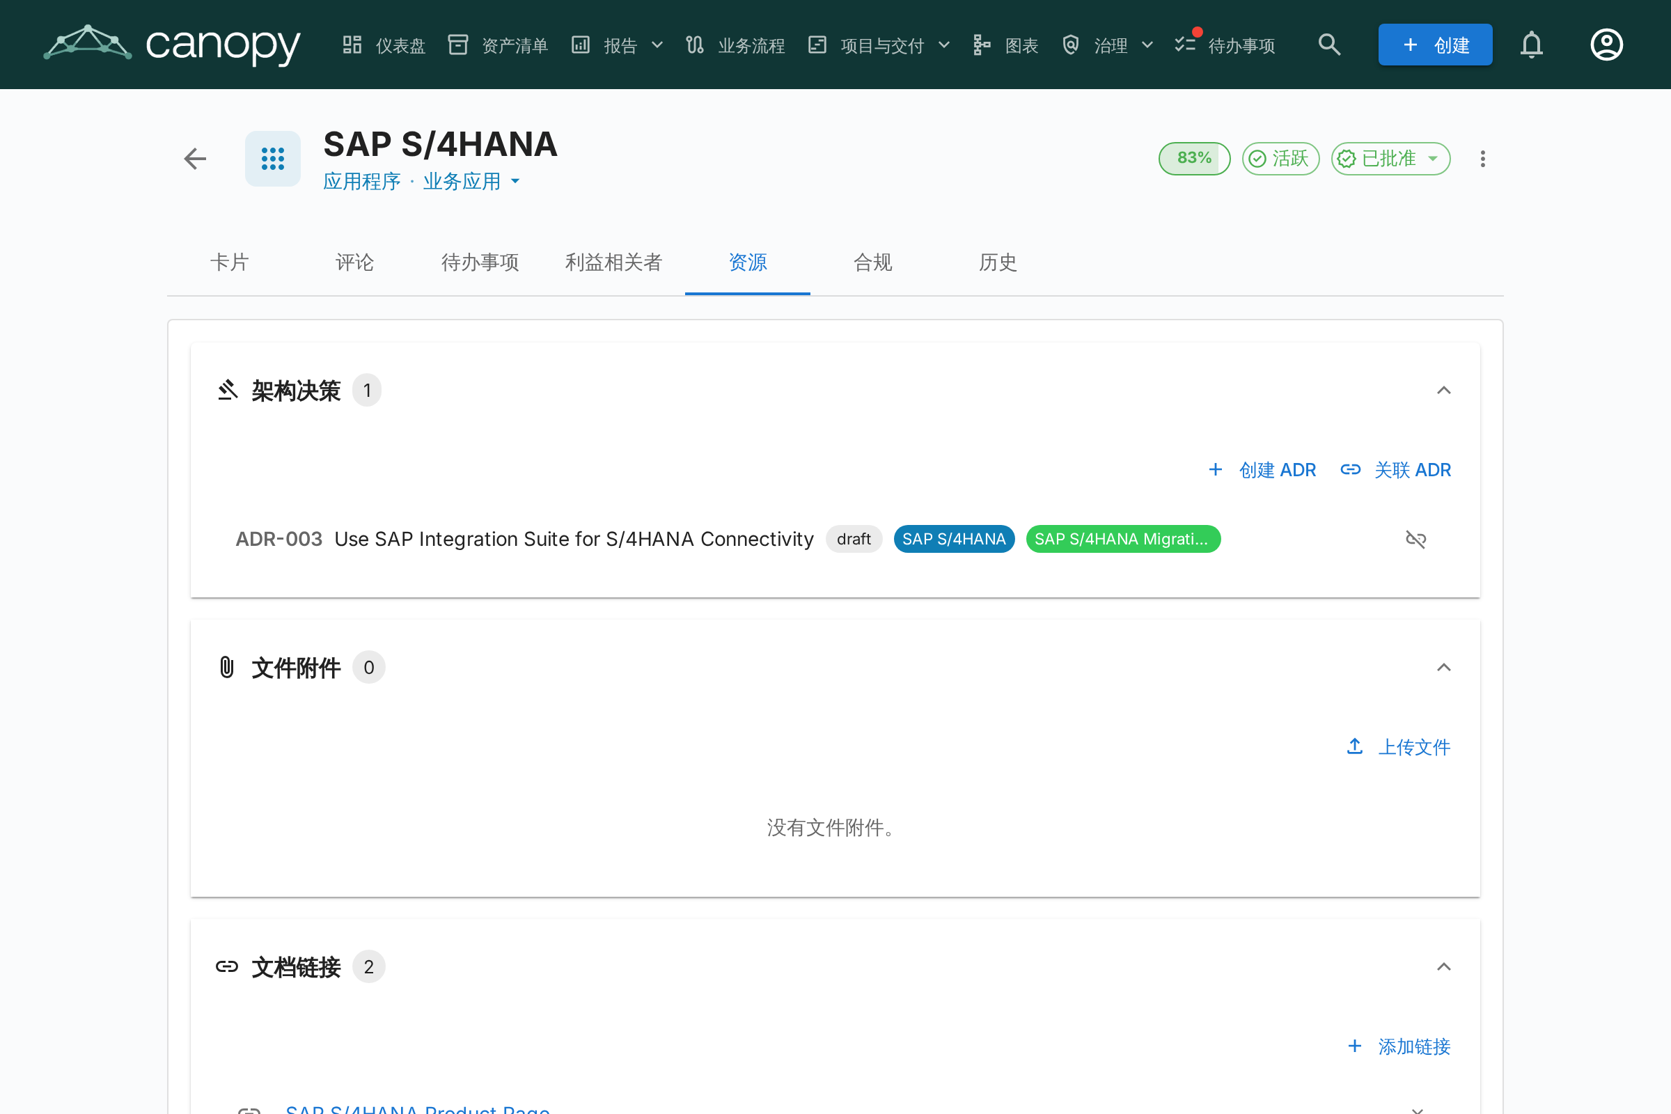The width and height of the screenshot is (1671, 1114).
Task: Select the 资源 tab
Action: [x=747, y=262]
